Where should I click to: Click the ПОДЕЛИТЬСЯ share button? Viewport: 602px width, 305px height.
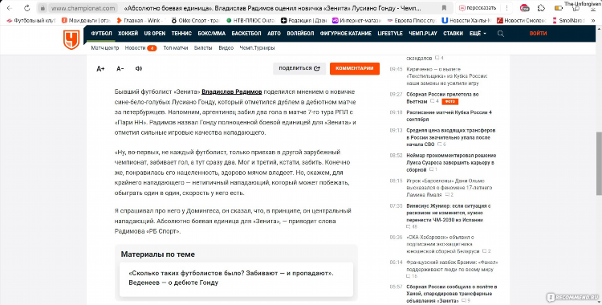click(x=299, y=68)
